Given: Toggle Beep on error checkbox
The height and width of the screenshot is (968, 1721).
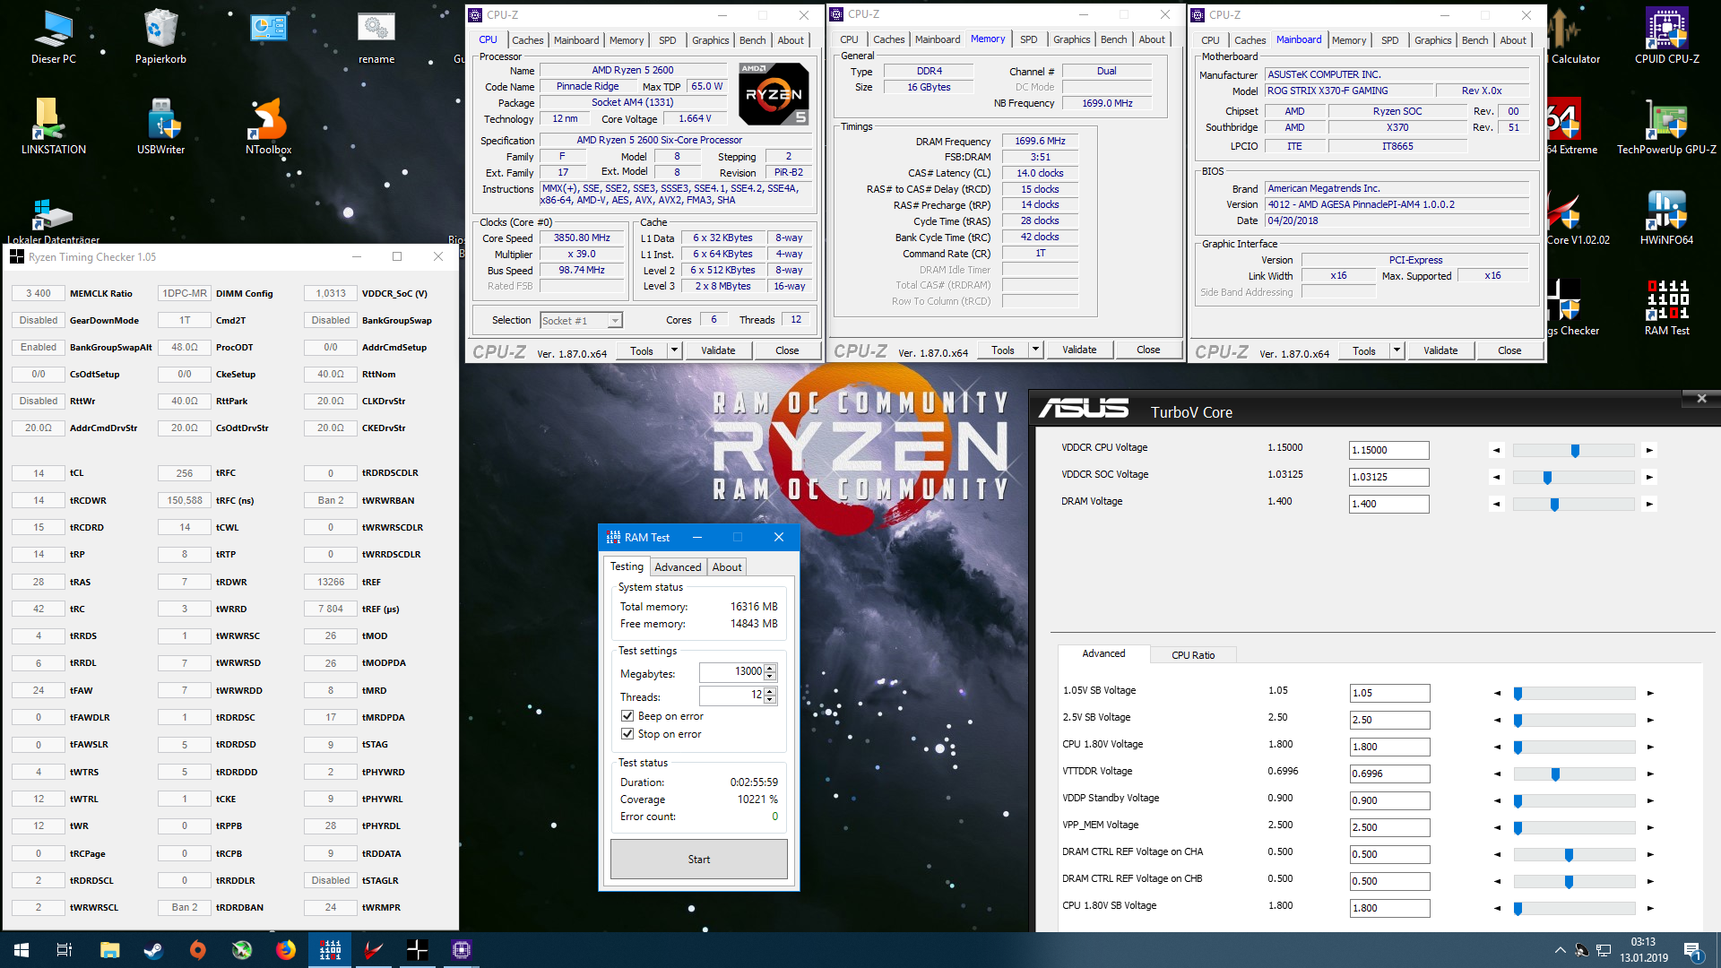Looking at the screenshot, I should pos(627,716).
